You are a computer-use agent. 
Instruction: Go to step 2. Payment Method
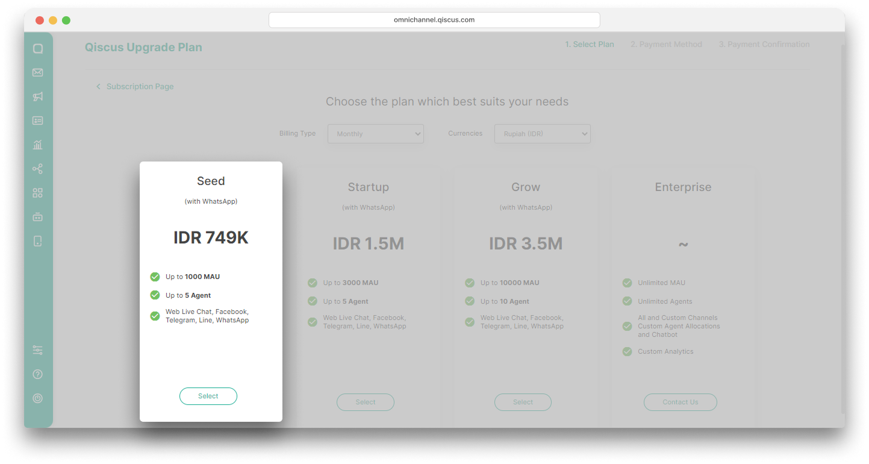pos(666,44)
